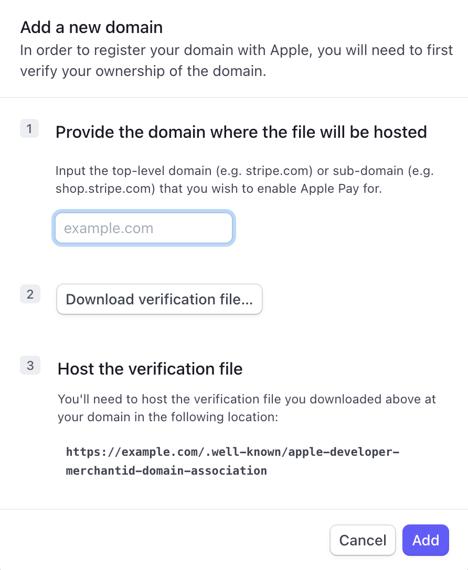Click the 'Host the verification file' heading
468x570 pixels.
pos(150,369)
